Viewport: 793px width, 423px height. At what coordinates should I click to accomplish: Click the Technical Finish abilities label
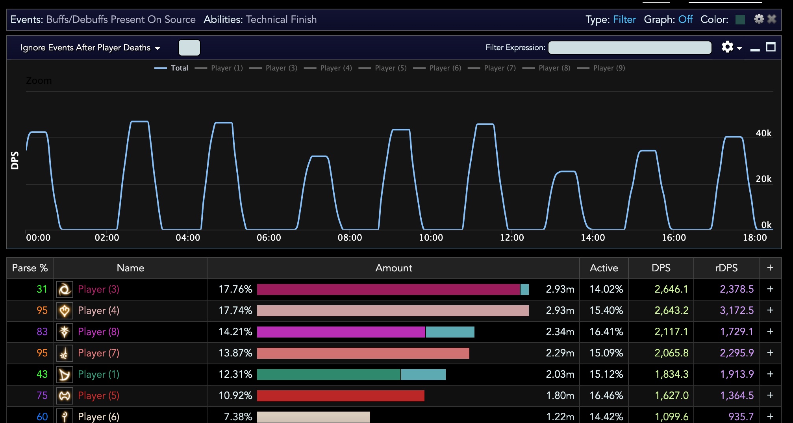[281, 19]
